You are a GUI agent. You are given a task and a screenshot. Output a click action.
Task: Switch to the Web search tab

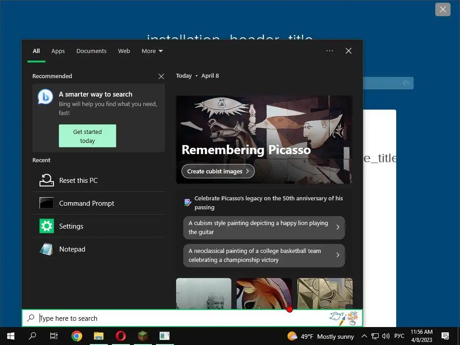pyautogui.click(x=124, y=51)
